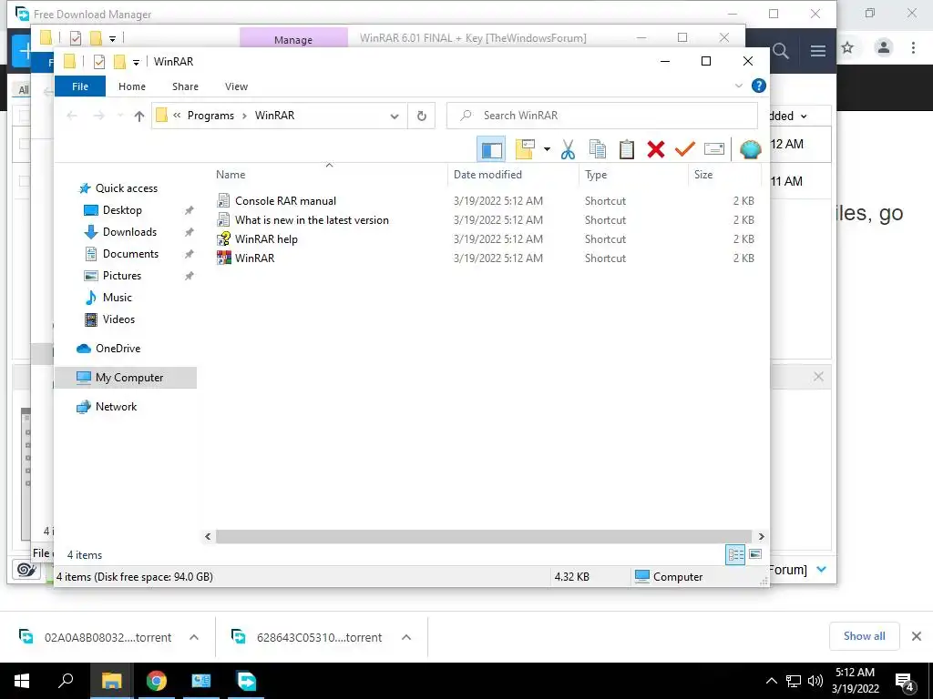Open OneDrive in navigation pane

(118, 349)
